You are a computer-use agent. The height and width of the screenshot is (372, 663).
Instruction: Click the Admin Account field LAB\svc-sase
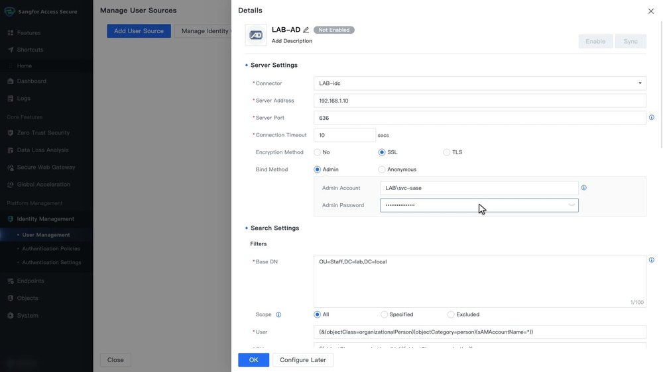479,188
